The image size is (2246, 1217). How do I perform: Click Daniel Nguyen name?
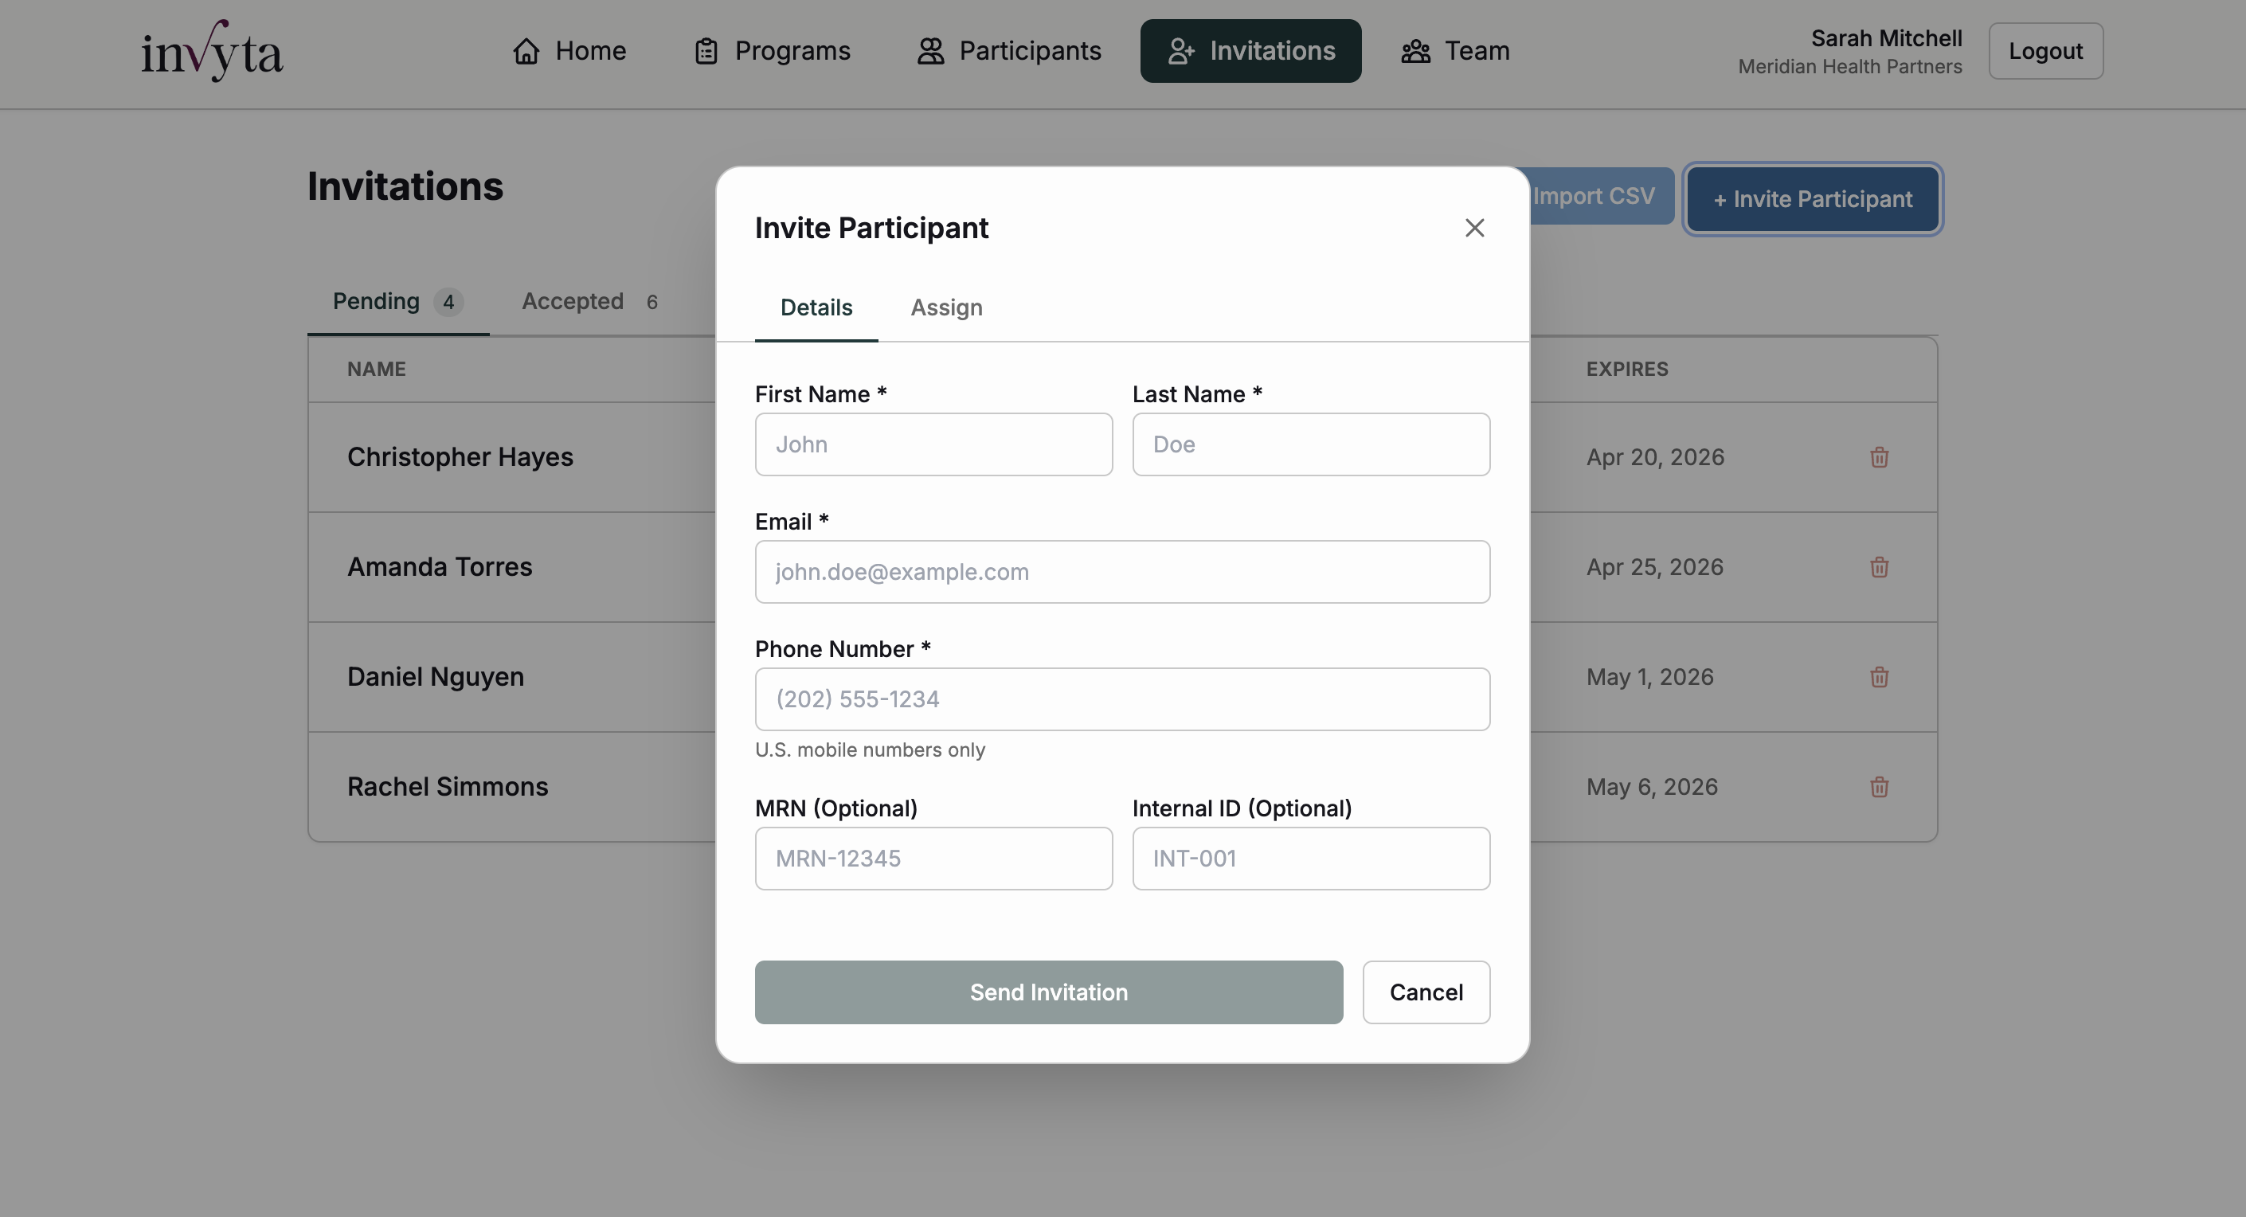(435, 676)
